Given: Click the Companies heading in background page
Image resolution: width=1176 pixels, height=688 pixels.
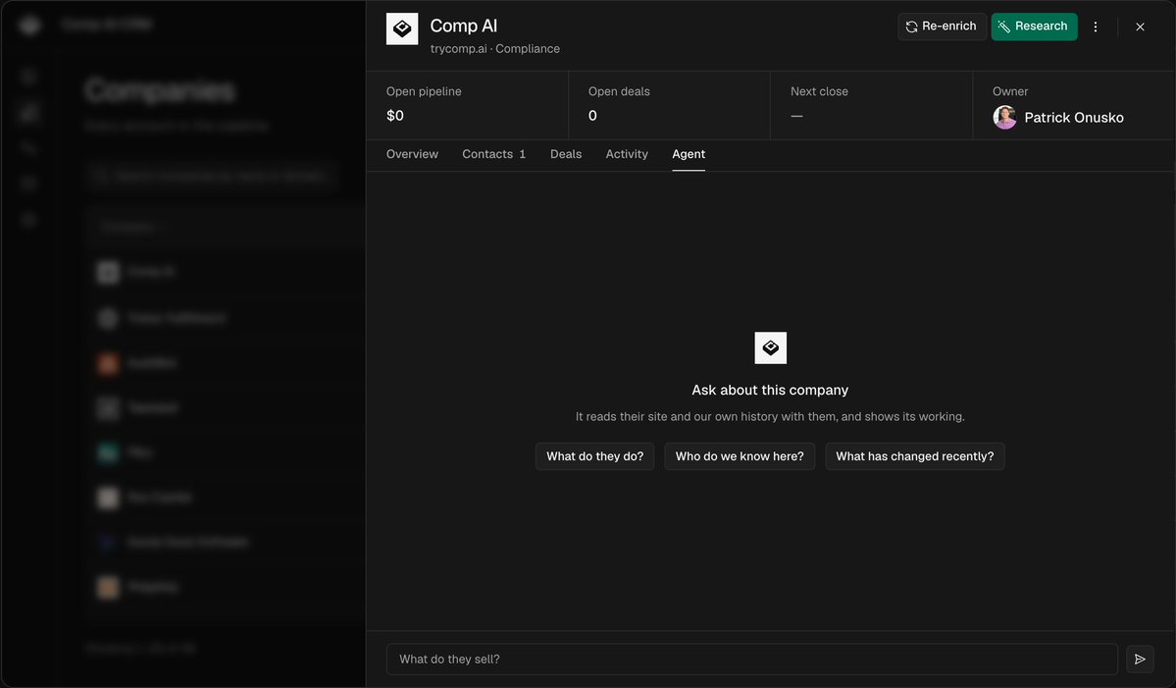Looking at the screenshot, I should (x=160, y=90).
